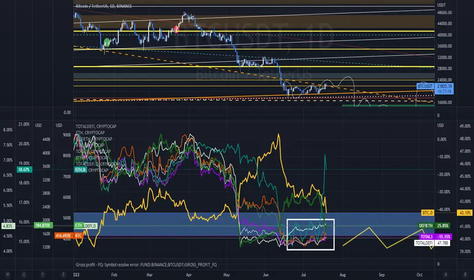
Task: Click 120B on the left scale
Action: coord(46,247)
